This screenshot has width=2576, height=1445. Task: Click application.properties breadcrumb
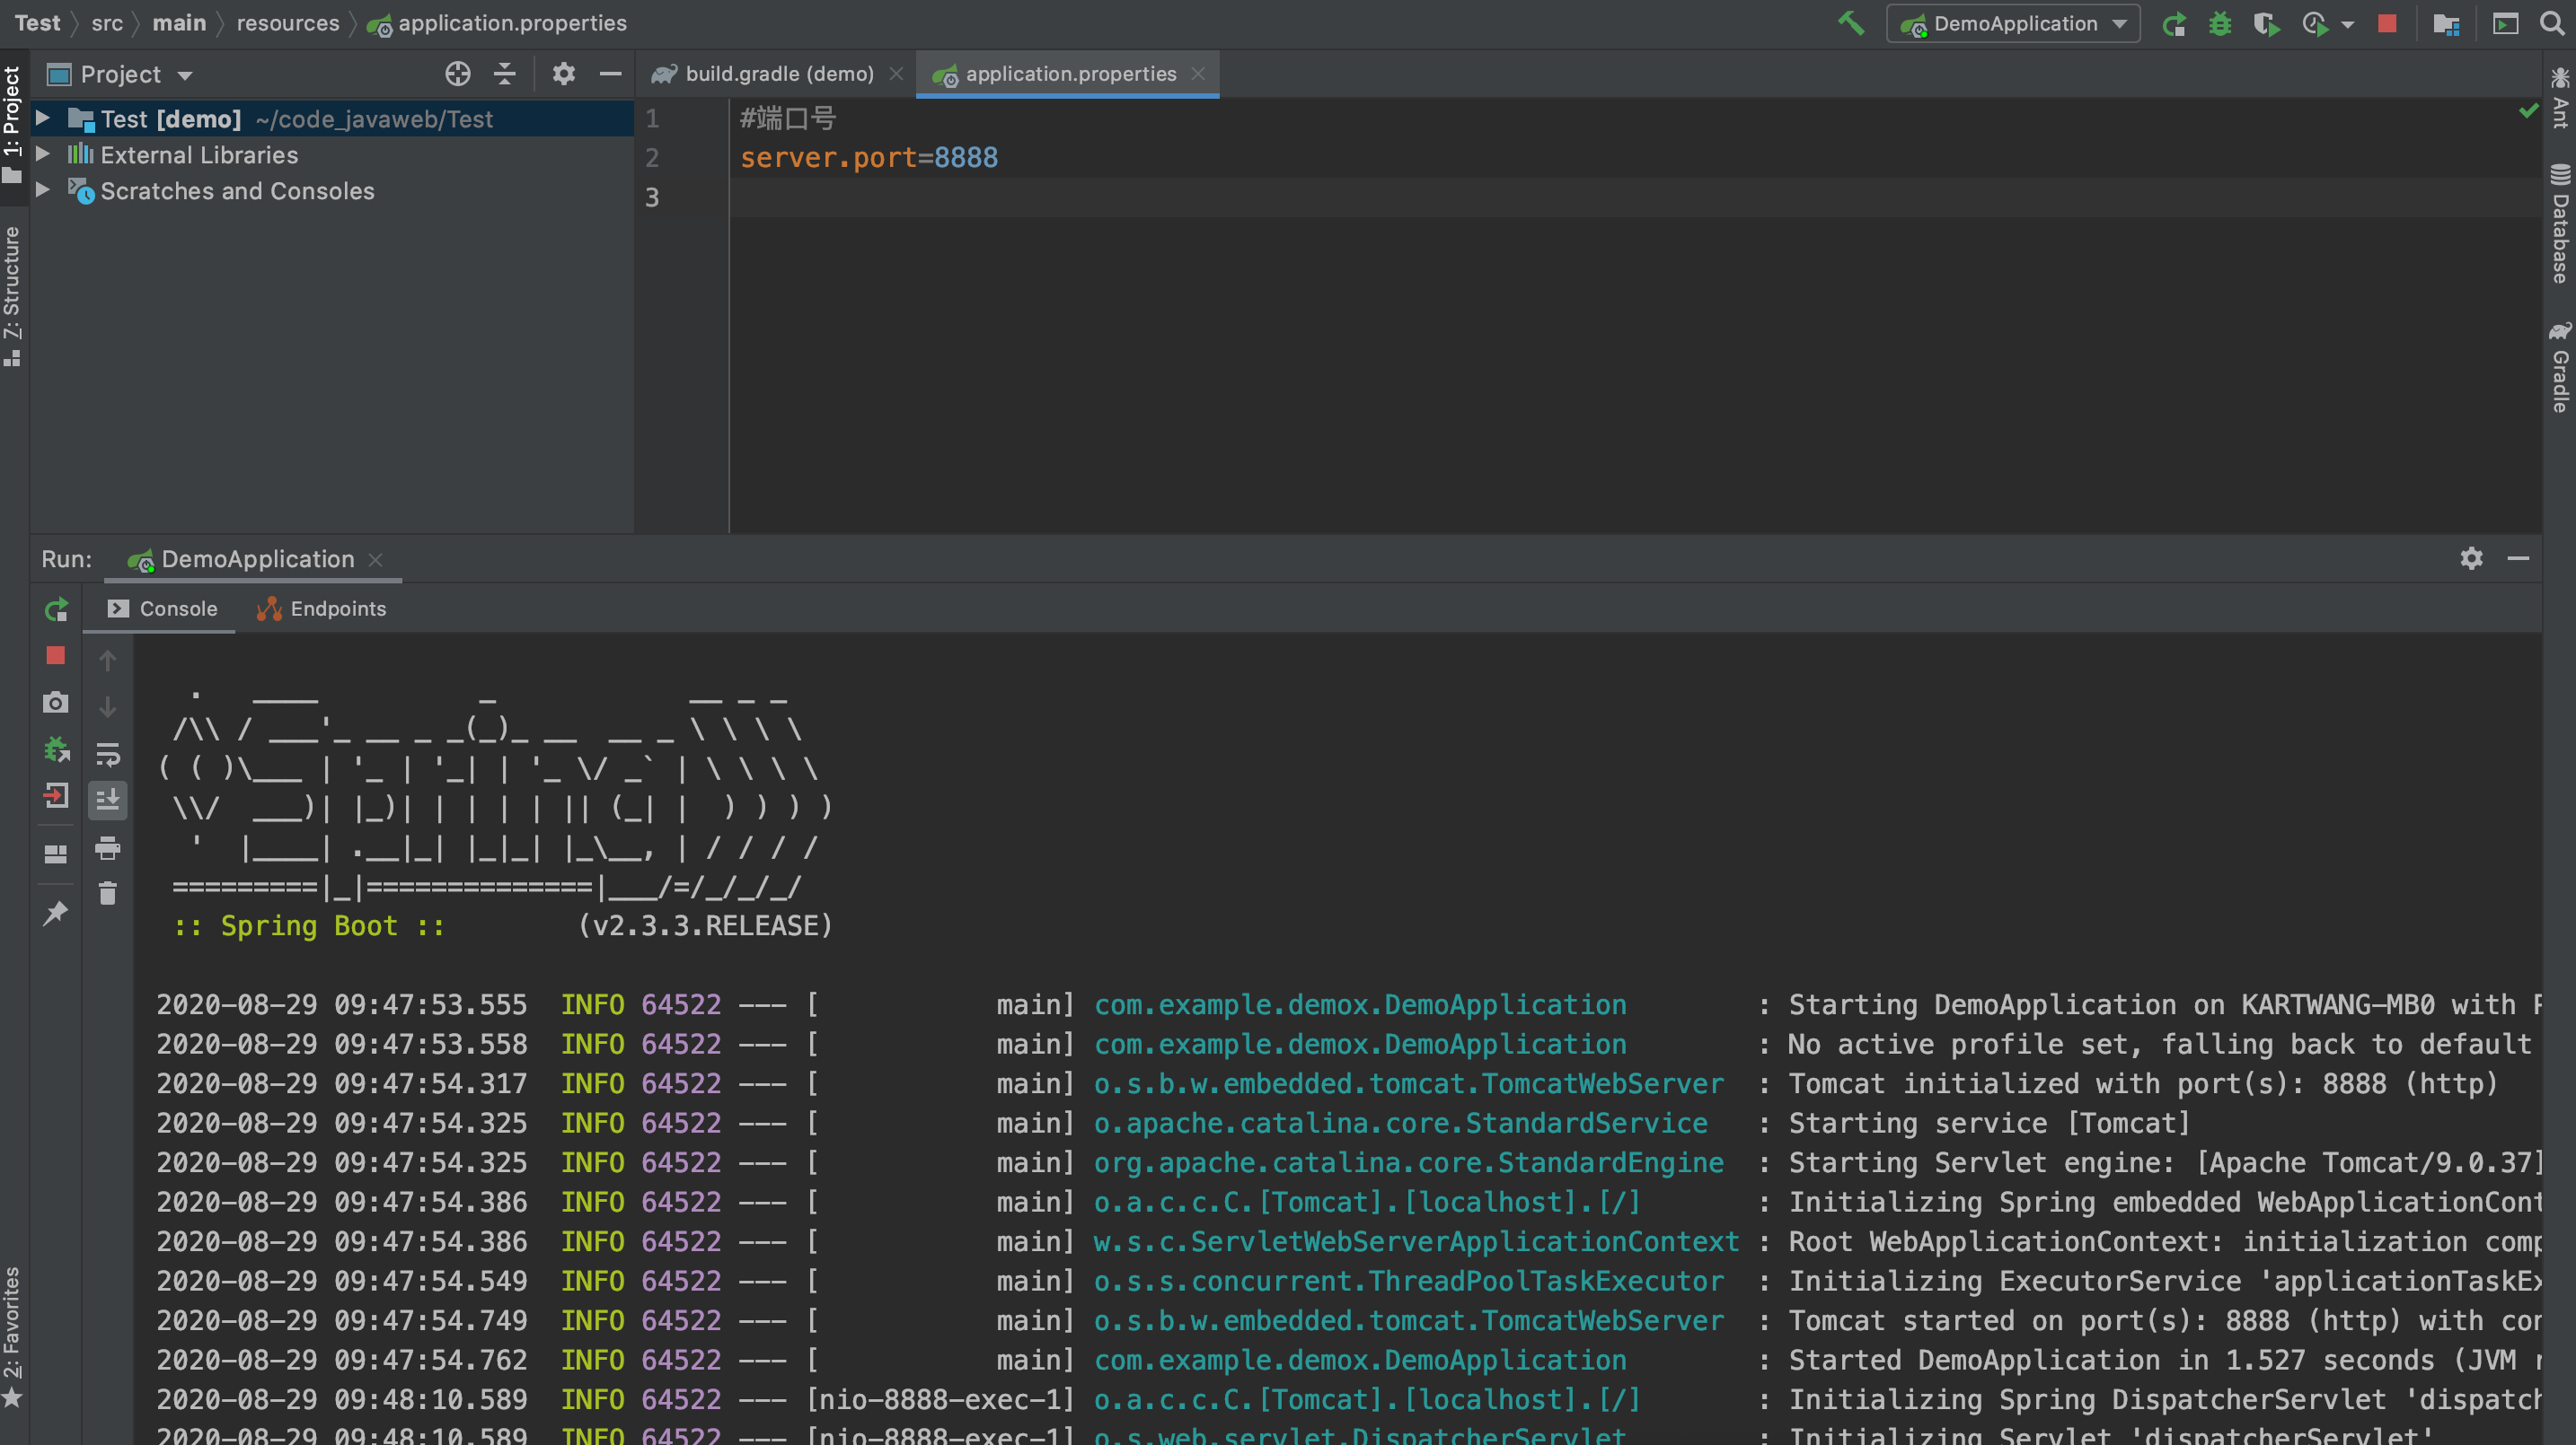pyautogui.click(x=497, y=23)
